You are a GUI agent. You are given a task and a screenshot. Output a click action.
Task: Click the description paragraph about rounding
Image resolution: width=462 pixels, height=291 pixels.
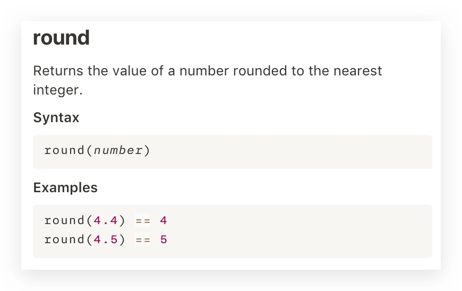[208, 80]
